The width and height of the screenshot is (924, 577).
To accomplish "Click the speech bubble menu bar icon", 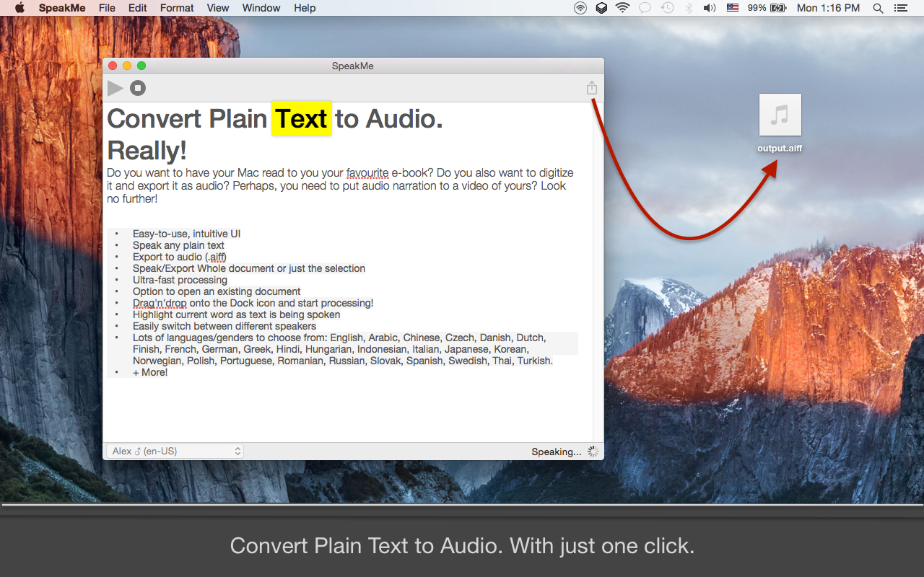I will point(645,8).
